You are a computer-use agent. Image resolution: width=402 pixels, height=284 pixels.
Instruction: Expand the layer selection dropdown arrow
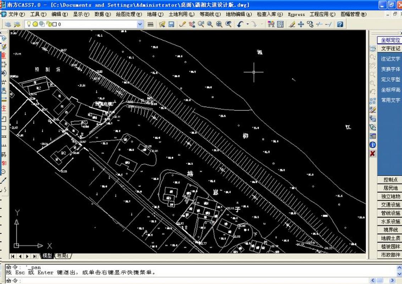140,24
